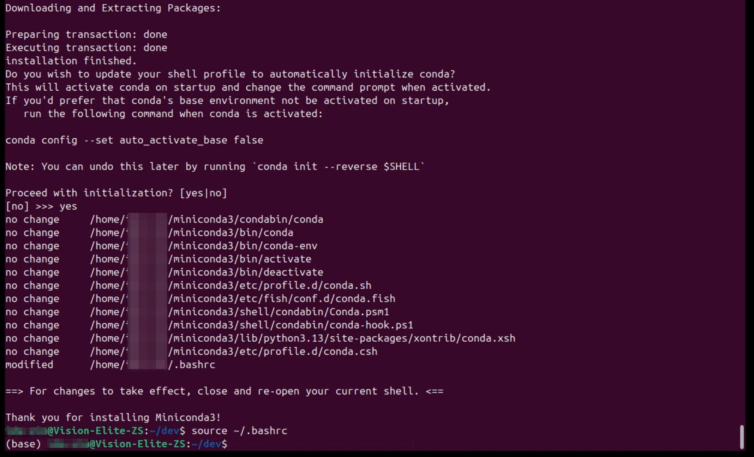Click the typed 'yes' answer after [no] >>>

[x=68, y=206]
